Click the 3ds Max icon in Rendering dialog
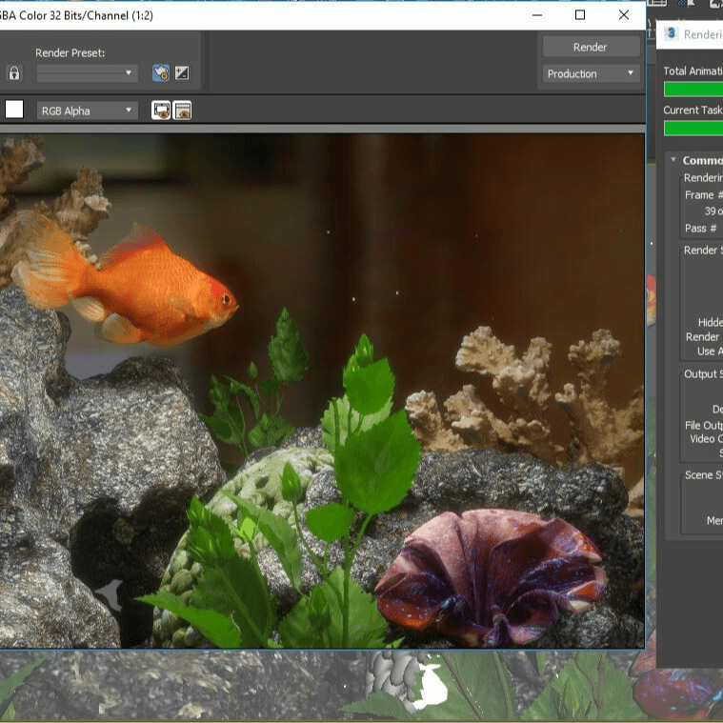 pyautogui.click(x=672, y=34)
